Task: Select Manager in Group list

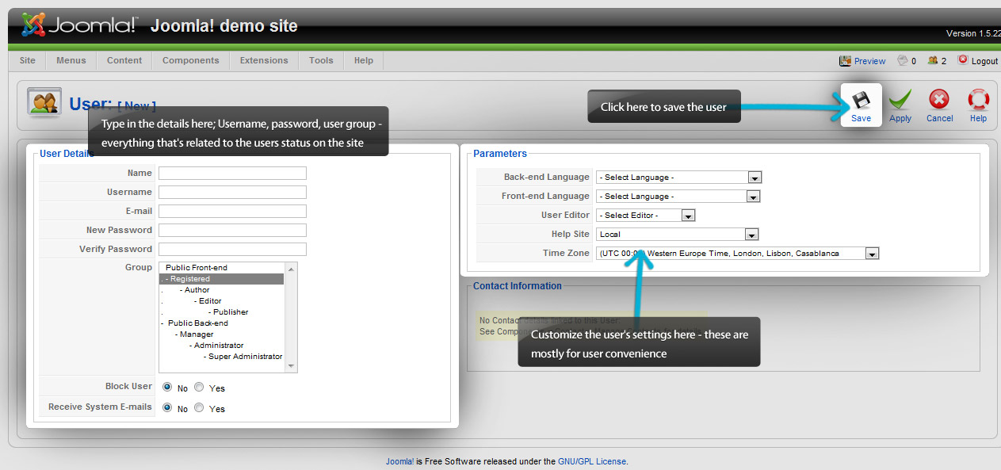Action: (x=221, y=334)
